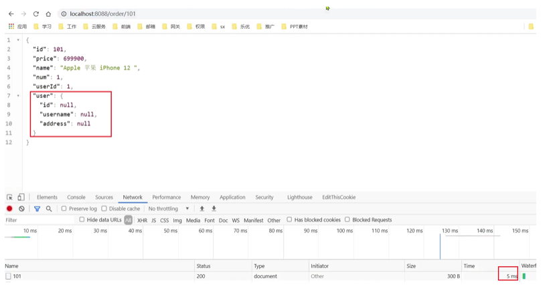543x291 pixels.
Task: Enable Preserve log checkbox
Action: point(64,209)
